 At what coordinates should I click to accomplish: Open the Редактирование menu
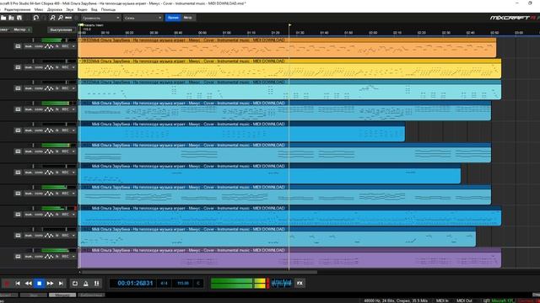point(17,9)
